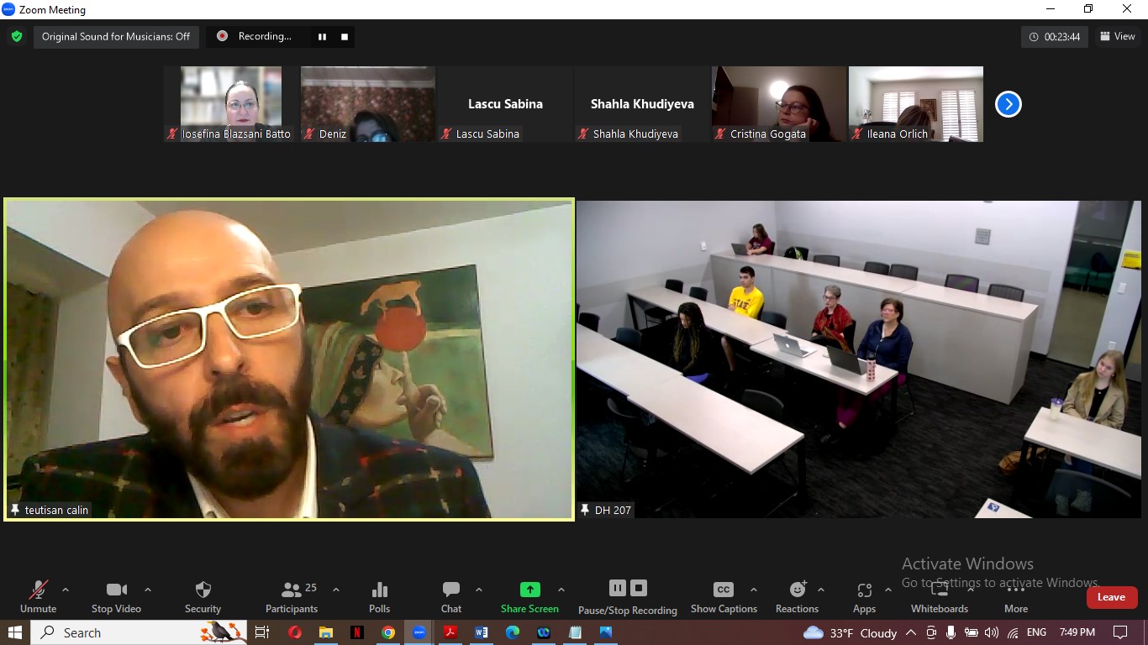The image size is (1148, 645).
Task: Select Lascu Sabina participant tile
Action: pyautogui.click(x=505, y=104)
